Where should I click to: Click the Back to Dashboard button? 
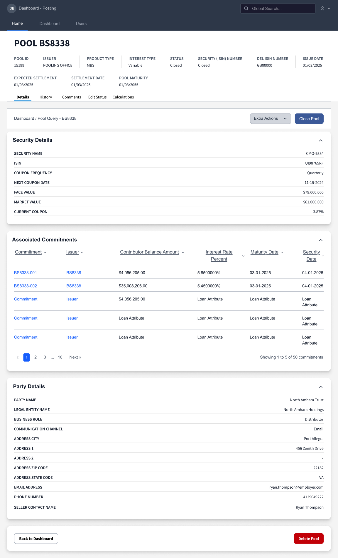click(36, 539)
